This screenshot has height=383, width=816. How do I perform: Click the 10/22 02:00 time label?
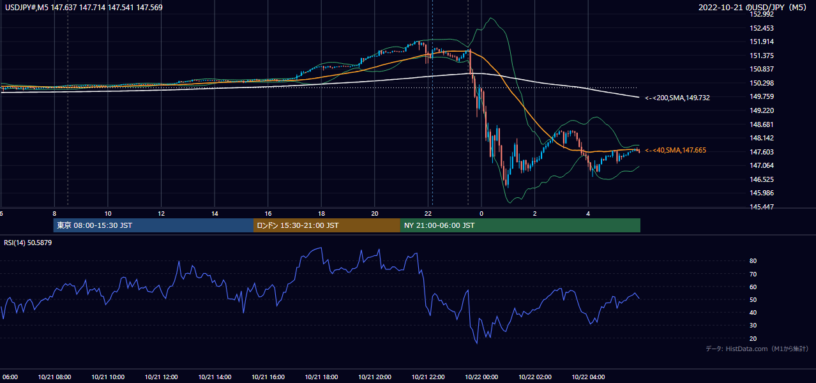[x=535, y=377]
